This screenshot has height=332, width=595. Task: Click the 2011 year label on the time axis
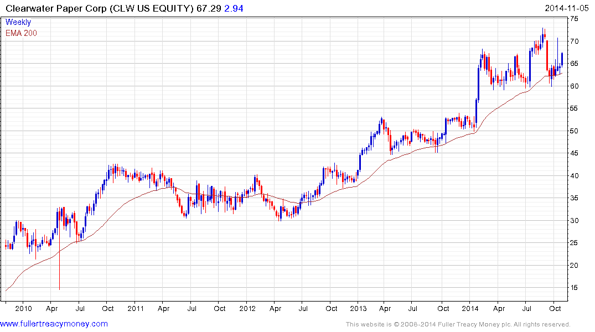136,308
